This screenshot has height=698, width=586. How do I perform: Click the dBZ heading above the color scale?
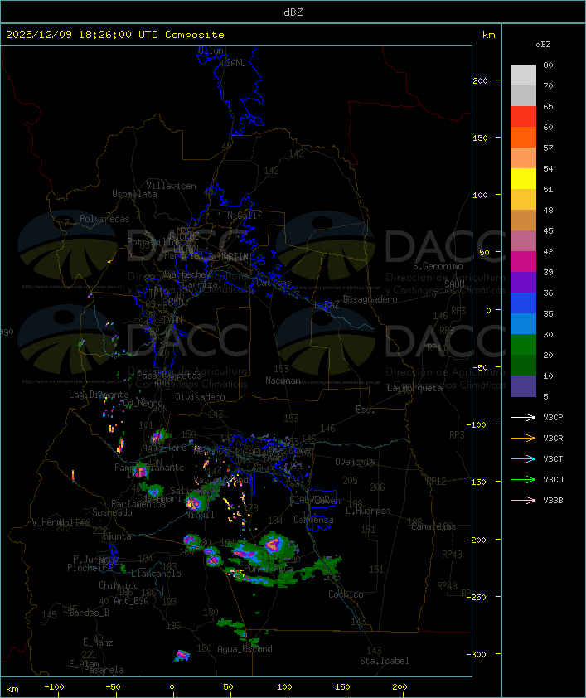point(543,45)
